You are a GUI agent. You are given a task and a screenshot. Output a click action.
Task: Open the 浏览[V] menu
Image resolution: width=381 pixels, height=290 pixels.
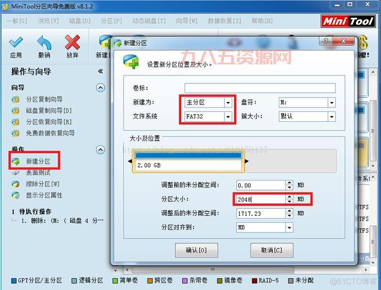[x=48, y=21]
